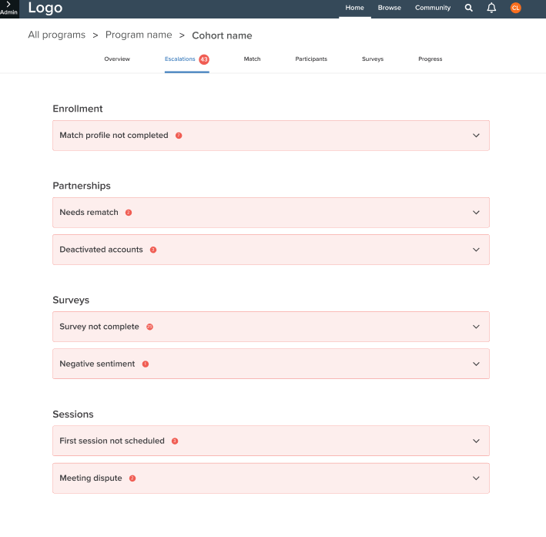Open the search magnifier icon
Screen dimensions: 546x537
[469, 8]
